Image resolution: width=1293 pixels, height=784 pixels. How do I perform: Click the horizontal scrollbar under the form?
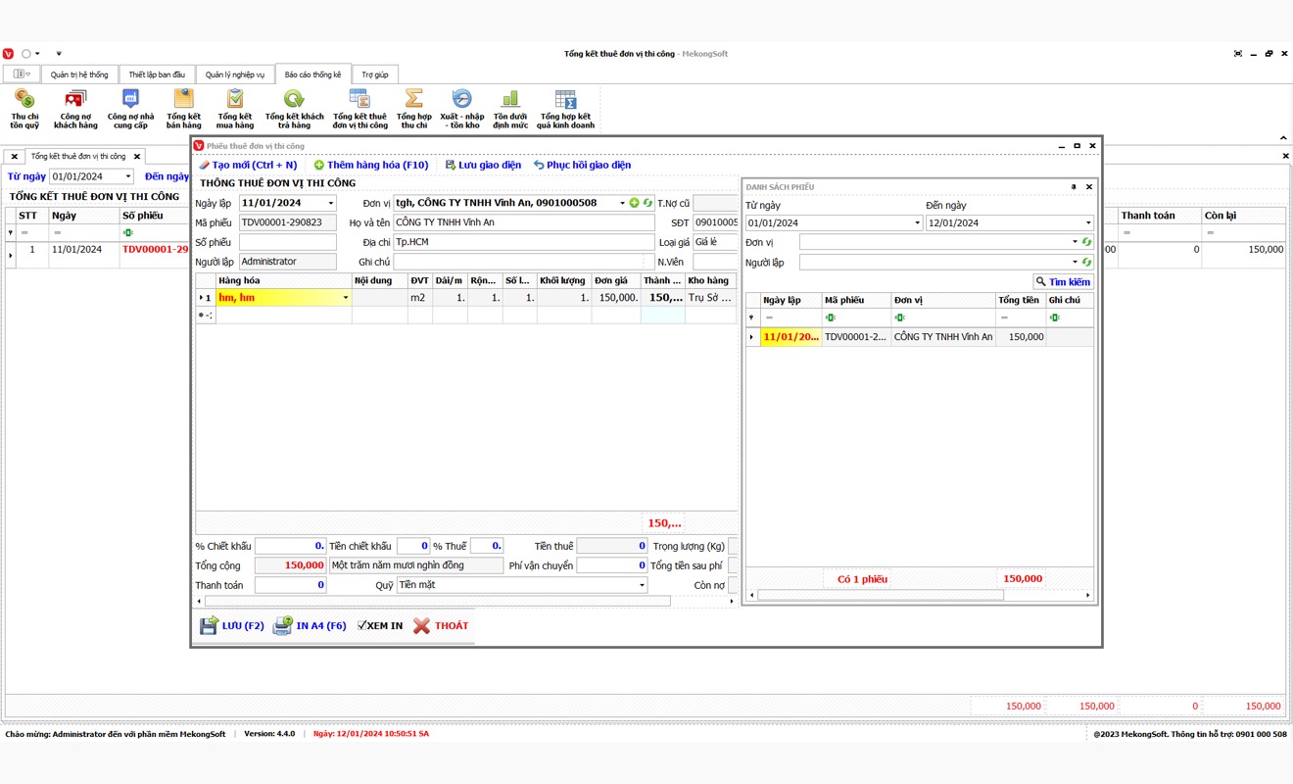(436, 601)
